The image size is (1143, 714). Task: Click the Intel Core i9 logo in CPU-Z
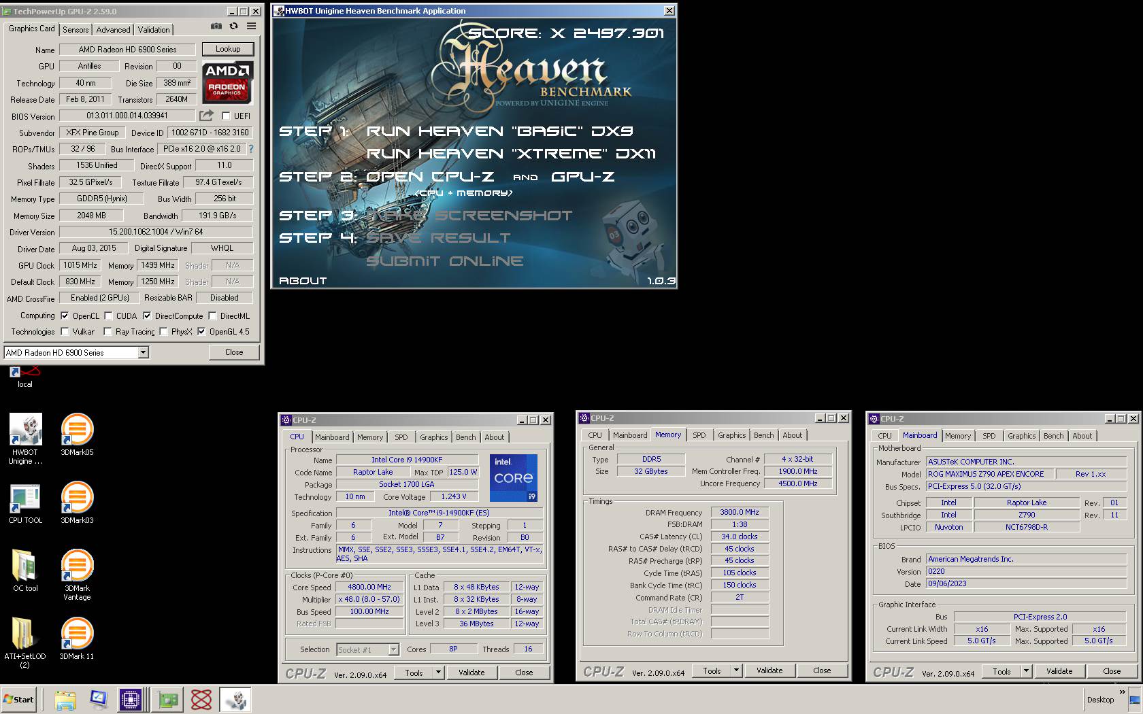[514, 477]
